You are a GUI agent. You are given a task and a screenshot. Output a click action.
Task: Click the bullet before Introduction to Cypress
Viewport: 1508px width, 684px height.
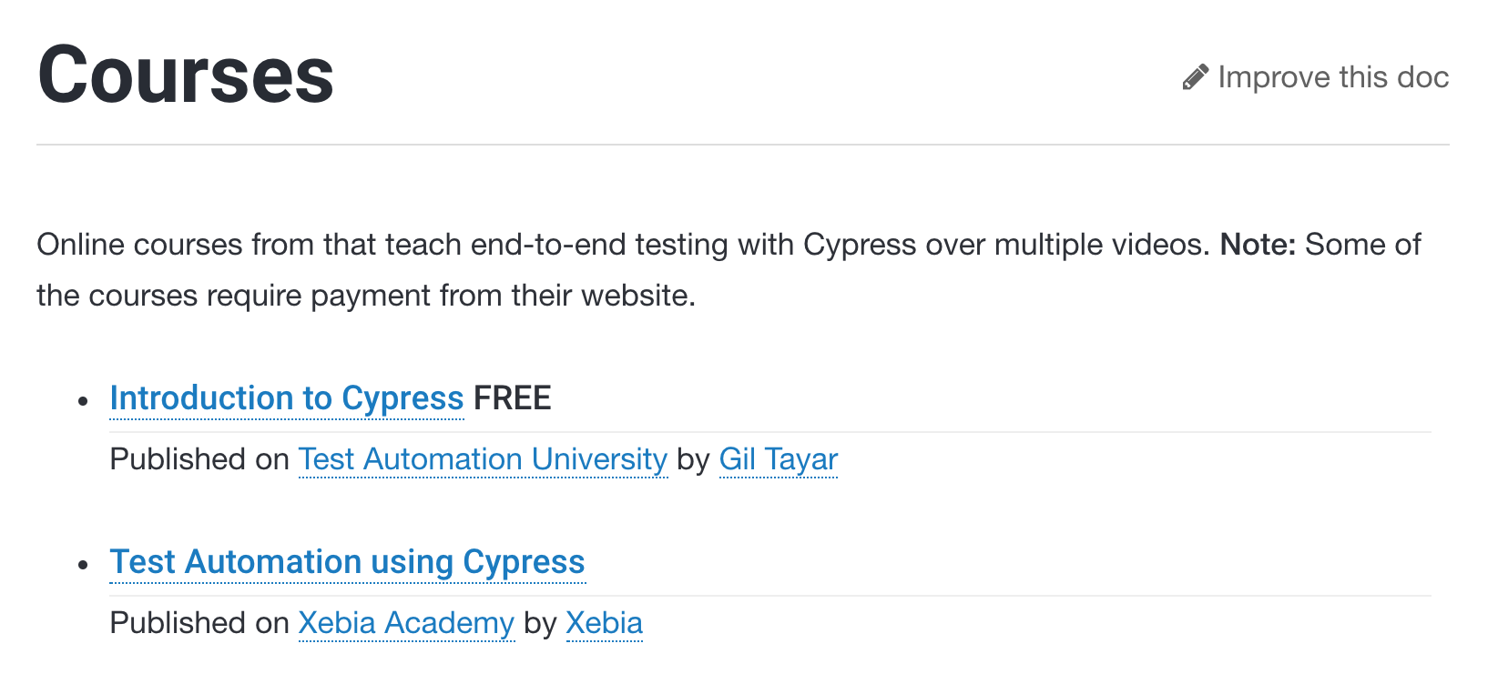(x=84, y=401)
